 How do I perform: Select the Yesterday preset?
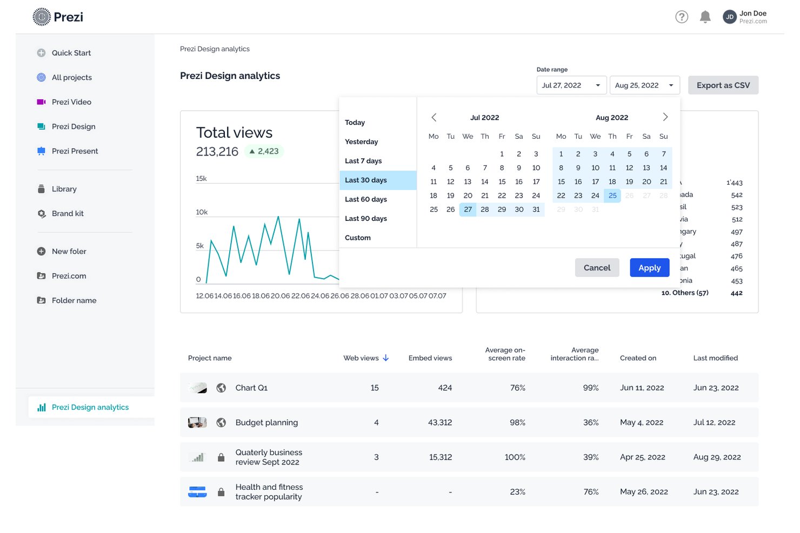click(378, 141)
